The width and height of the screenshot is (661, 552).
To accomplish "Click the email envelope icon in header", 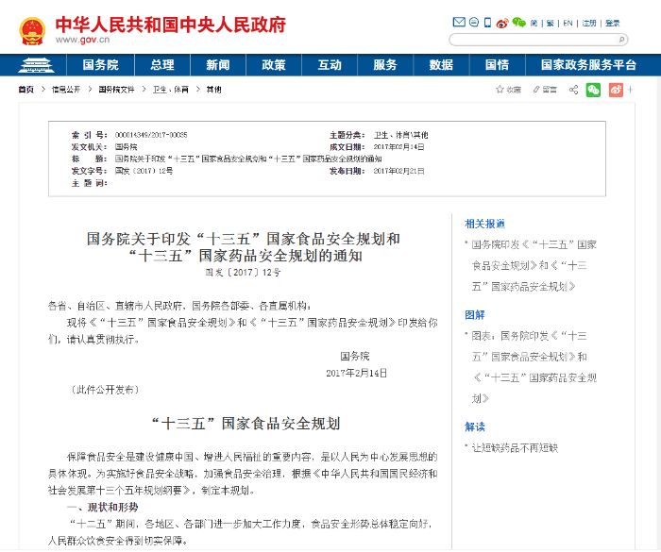I will (460, 23).
